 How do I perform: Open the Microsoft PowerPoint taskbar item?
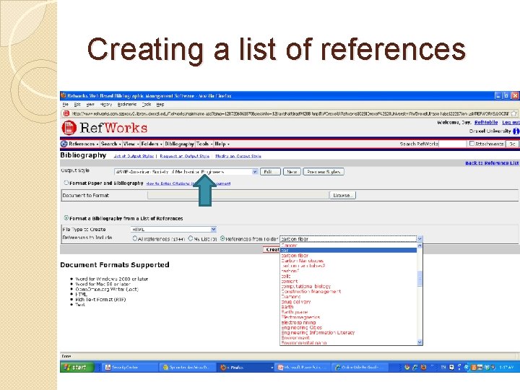[303, 367]
